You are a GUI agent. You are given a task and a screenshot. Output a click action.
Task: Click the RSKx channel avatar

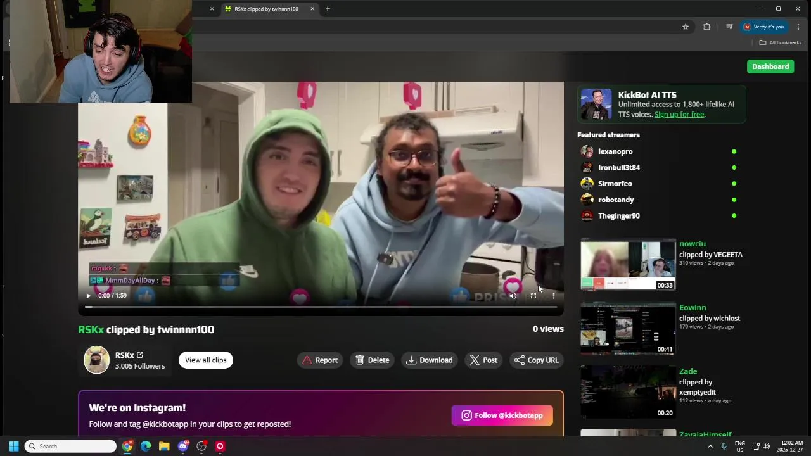click(96, 360)
